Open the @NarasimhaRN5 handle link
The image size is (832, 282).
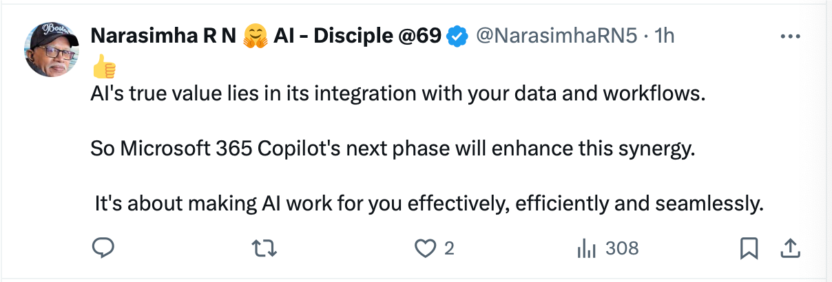tap(557, 36)
